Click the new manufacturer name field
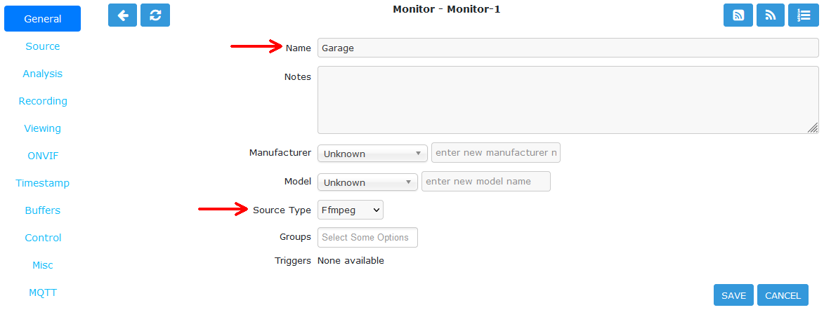Screen dimensions: 824x310 [x=495, y=153]
